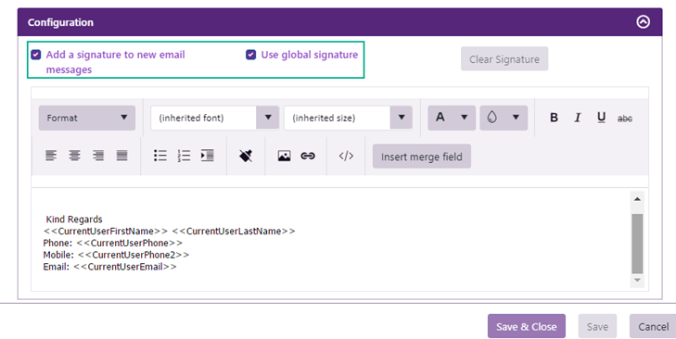This screenshot has width=676, height=339.
Task: Click the indent icon
Action: click(208, 156)
